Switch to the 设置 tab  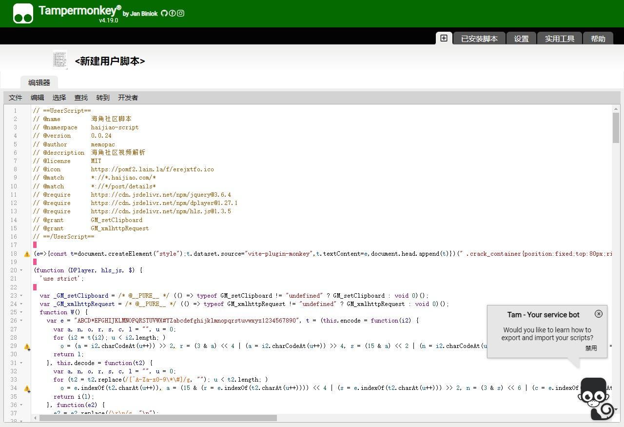pos(521,39)
